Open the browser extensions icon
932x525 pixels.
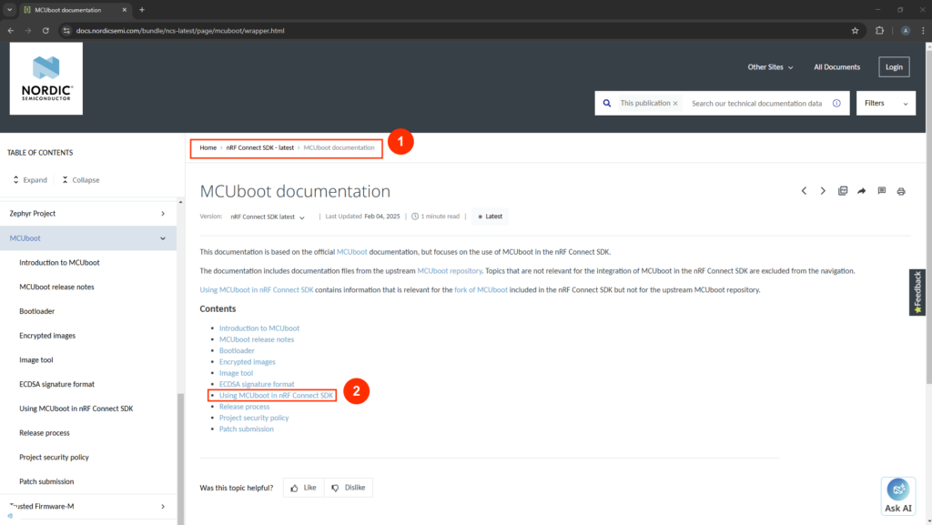880,30
